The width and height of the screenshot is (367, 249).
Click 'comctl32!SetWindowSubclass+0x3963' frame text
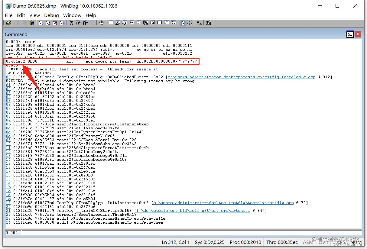click(x=96, y=144)
